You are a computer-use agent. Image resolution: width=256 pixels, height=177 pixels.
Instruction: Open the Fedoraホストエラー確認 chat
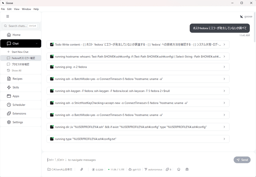(21, 58)
